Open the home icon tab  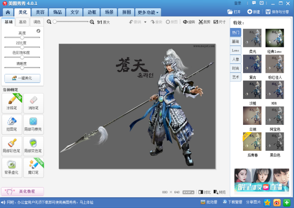coord(8,12)
